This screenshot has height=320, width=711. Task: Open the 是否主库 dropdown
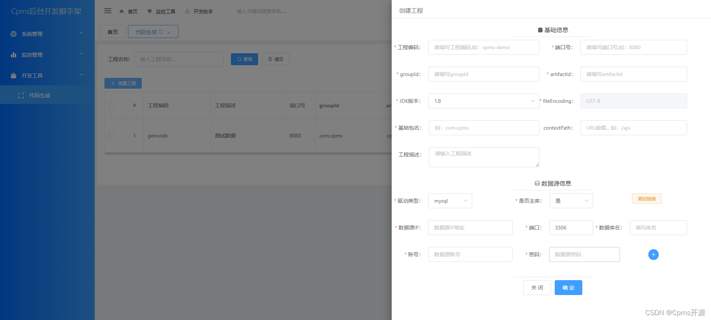click(571, 201)
